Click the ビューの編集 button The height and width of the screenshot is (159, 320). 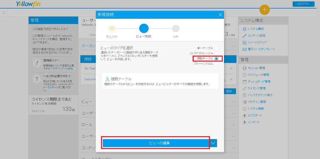click(156, 143)
